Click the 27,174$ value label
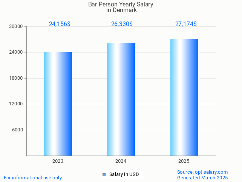Image resolution: width=242 pixels, height=182 pixels. 186,24
